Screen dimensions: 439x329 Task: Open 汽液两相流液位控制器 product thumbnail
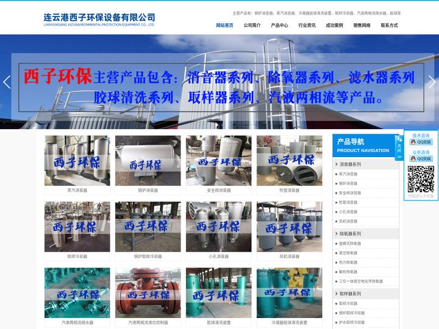tap(148, 292)
